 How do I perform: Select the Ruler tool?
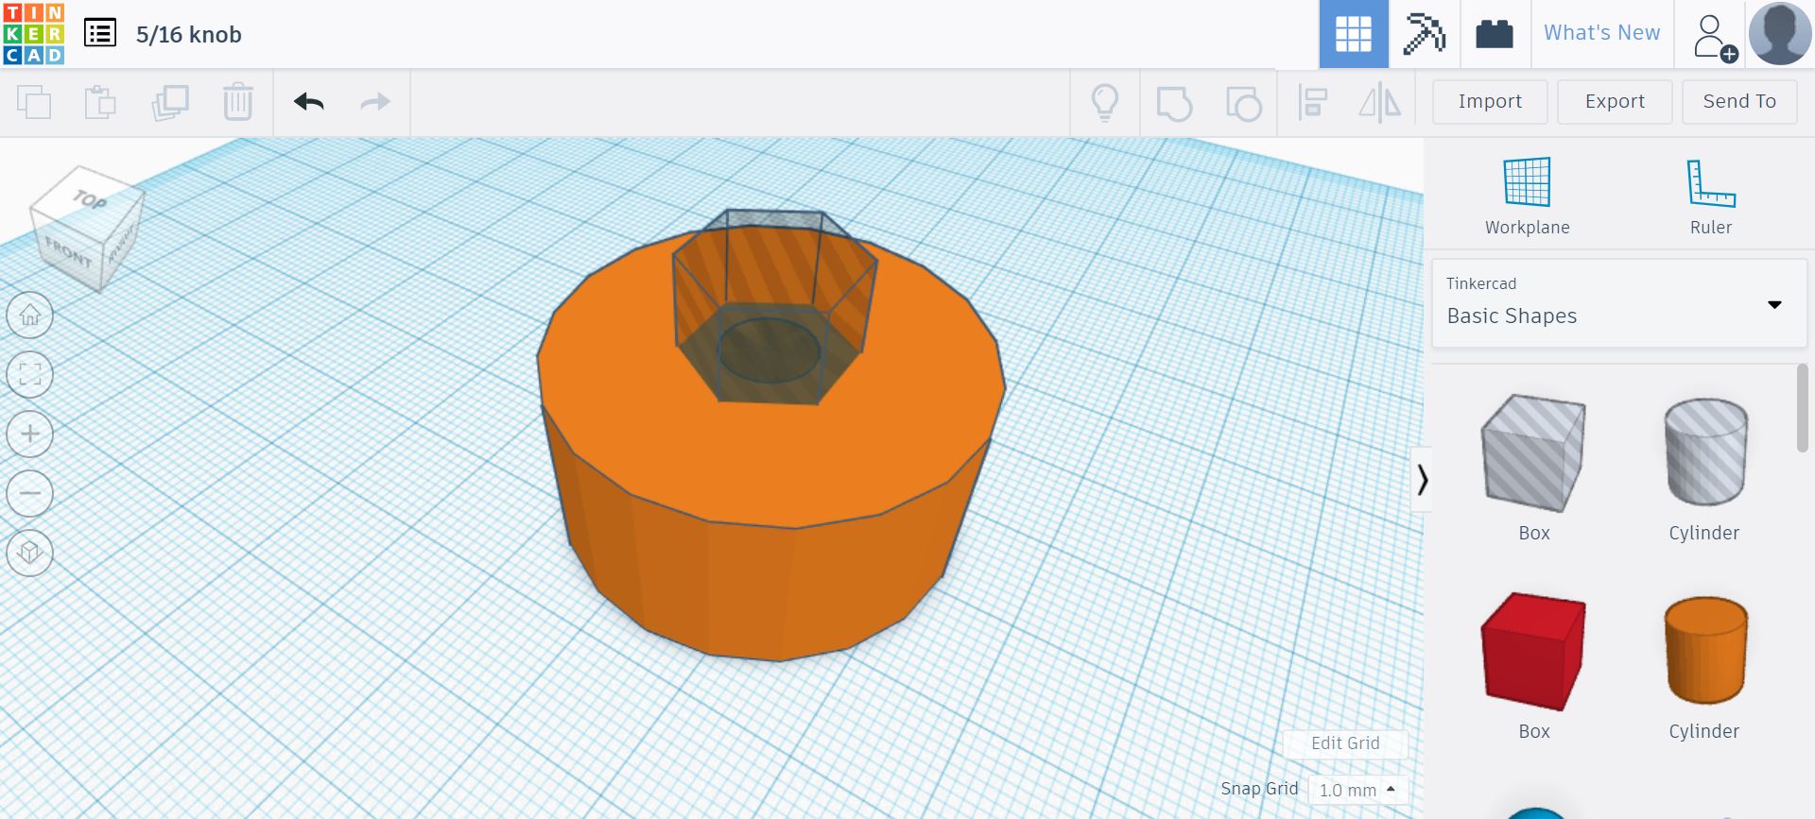coord(1711,196)
